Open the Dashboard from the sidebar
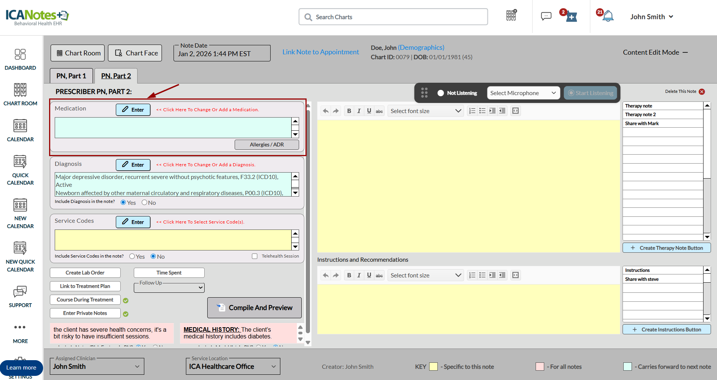This screenshot has height=380, width=717. [20, 59]
